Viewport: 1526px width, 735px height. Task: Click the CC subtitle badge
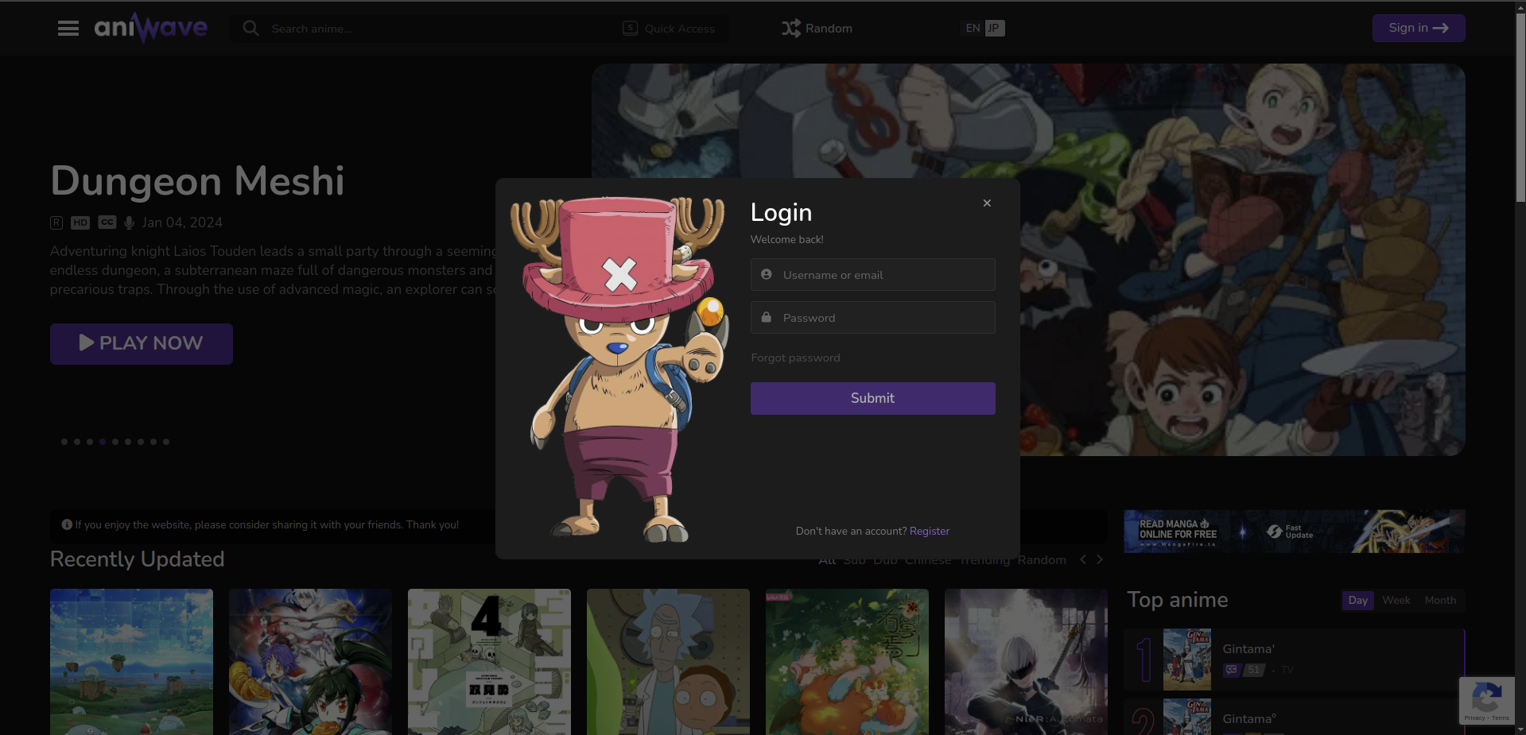(x=107, y=222)
